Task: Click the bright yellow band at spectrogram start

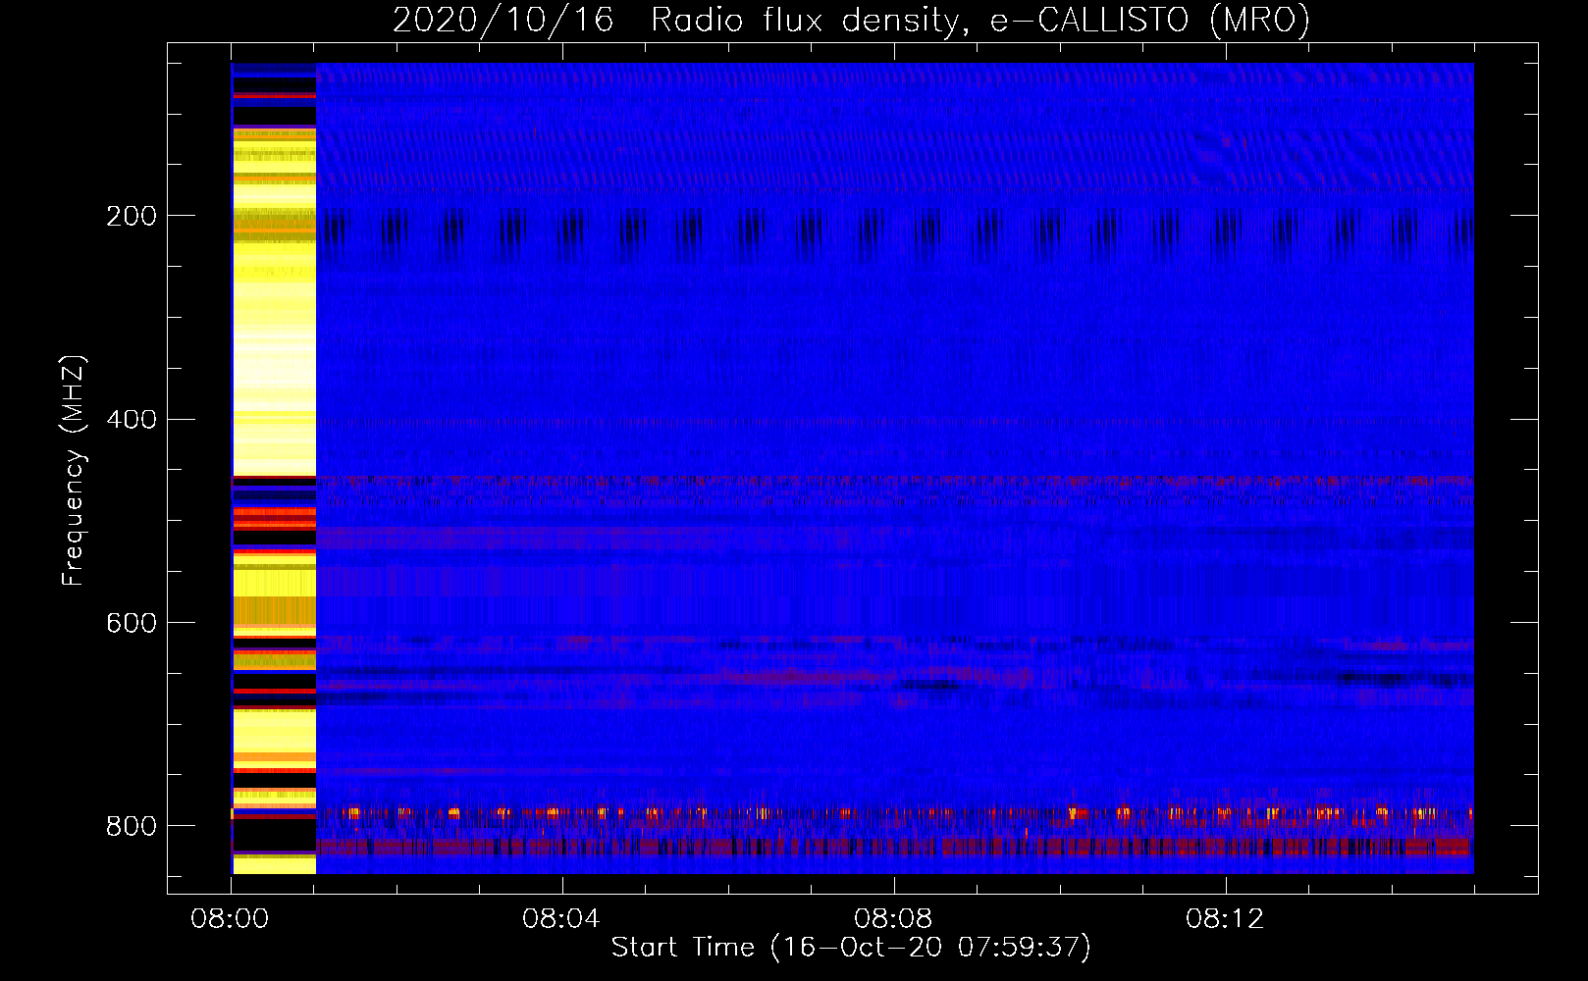Action: [274, 468]
